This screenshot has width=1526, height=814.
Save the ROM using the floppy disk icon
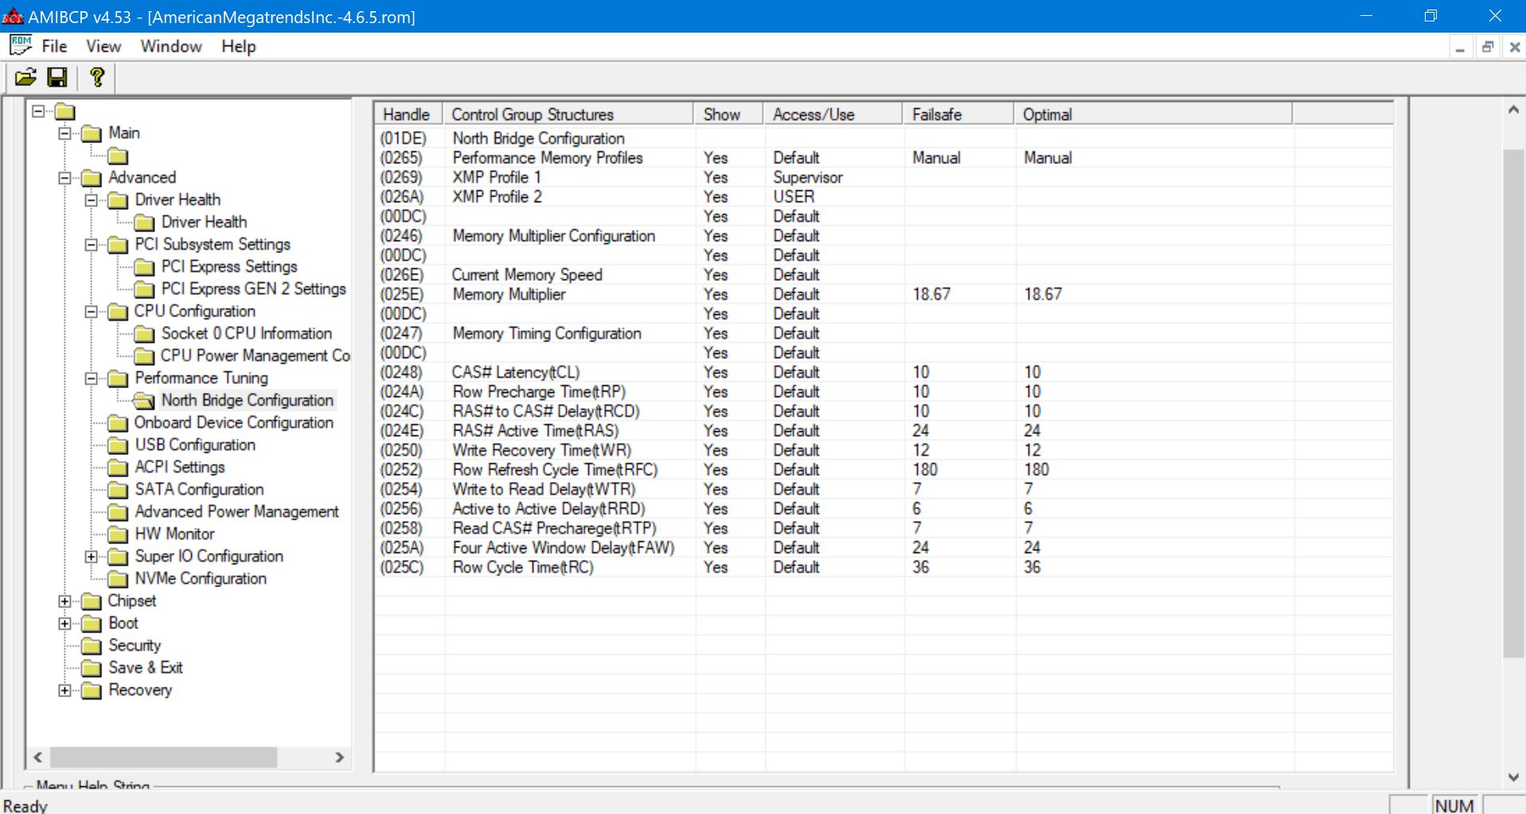(57, 77)
